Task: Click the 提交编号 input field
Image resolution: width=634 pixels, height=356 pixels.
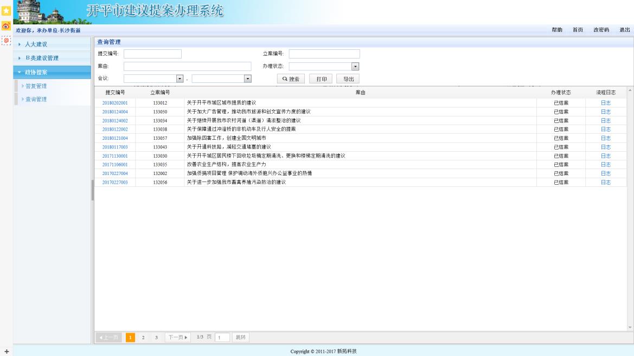Action: point(152,54)
